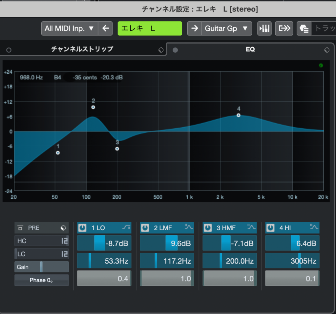Toggle band 1 LO power button

(x=82, y=228)
